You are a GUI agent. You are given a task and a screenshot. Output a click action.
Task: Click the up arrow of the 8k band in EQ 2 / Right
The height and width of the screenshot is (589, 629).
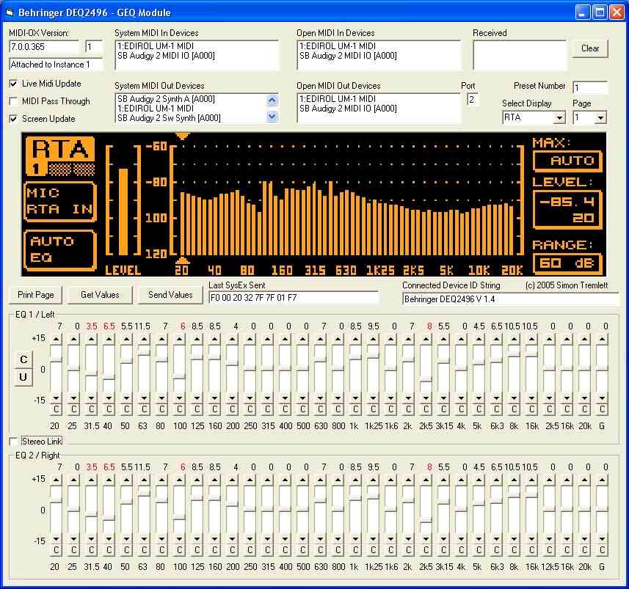point(514,480)
